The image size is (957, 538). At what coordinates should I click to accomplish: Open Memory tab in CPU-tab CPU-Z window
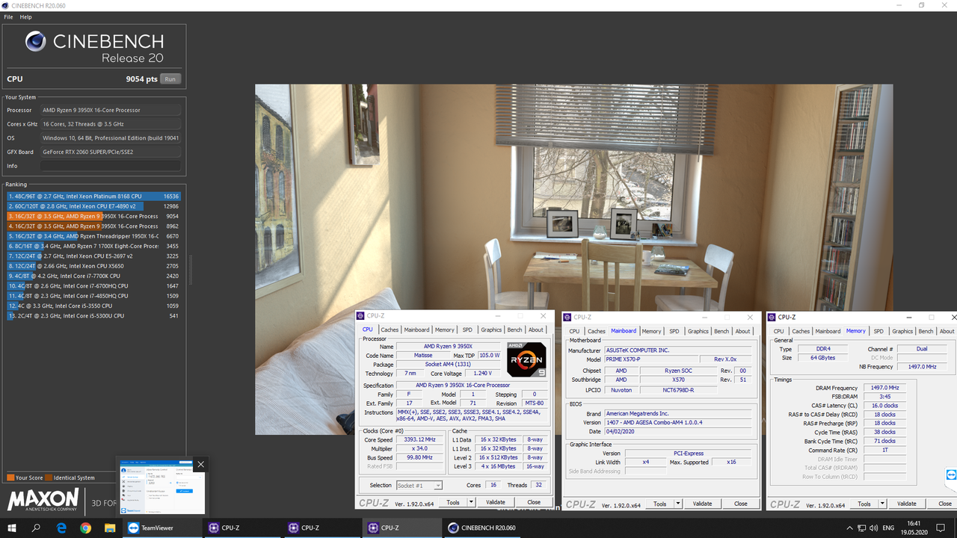(444, 330)
